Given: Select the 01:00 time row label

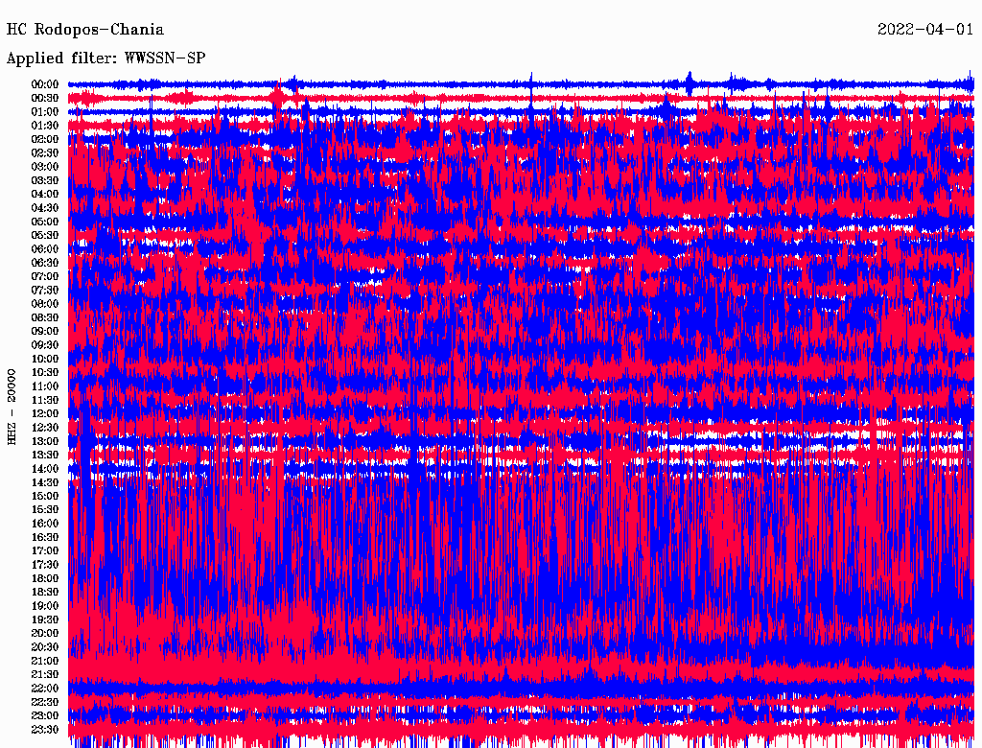Looking at the screenshot, I should point(45,112).
